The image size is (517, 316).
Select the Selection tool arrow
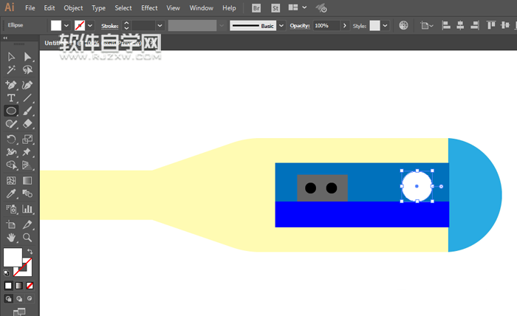(11, 57)
